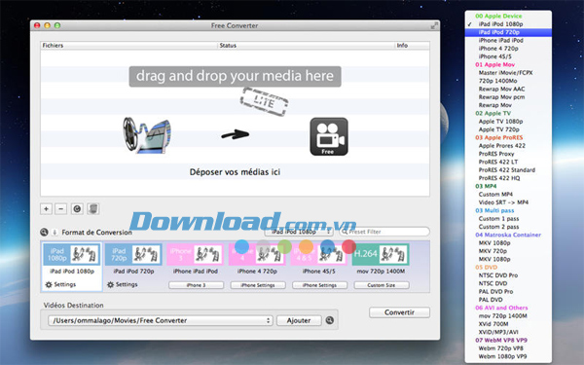The image size is (584, 365).
Task: Select iPad iPod 1080p preset thumbnail
Action: coord(71,254)
